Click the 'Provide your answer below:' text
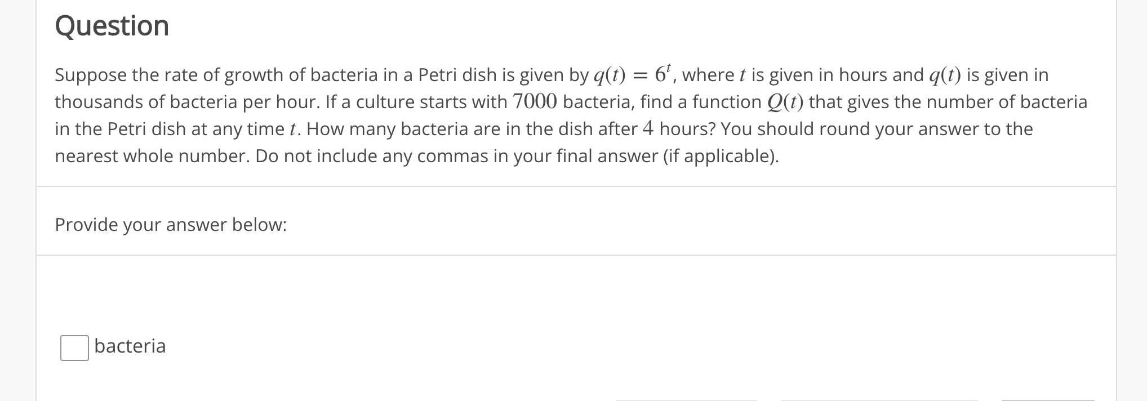Screen dimensions: 1147x401 171,224
